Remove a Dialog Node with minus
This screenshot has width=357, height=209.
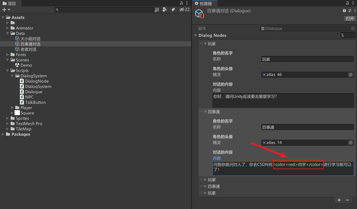347,200
